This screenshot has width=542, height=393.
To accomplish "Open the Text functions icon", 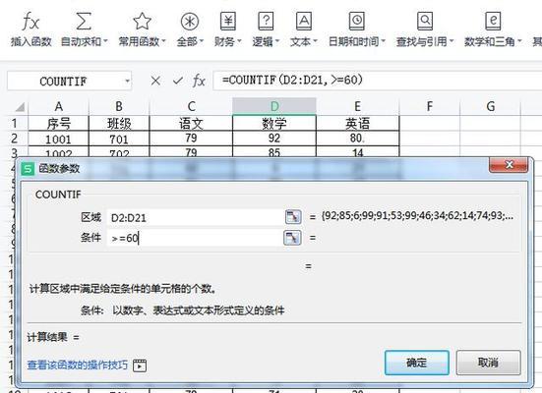I will (304, 21).
